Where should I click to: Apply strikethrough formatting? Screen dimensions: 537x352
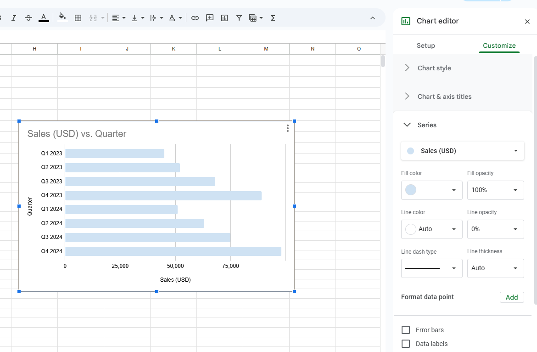tap(28, 18)
